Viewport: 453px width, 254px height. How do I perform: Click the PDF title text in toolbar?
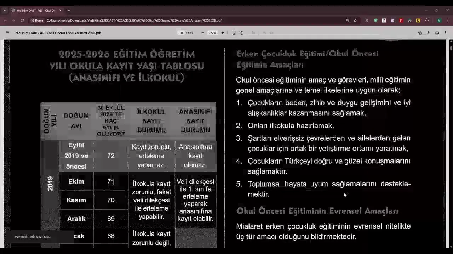tap(58, 33)
